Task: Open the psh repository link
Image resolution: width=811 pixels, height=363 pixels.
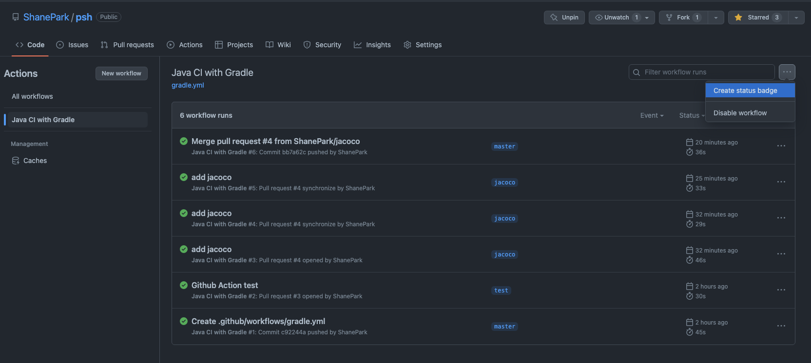Action: coord(84,17)
